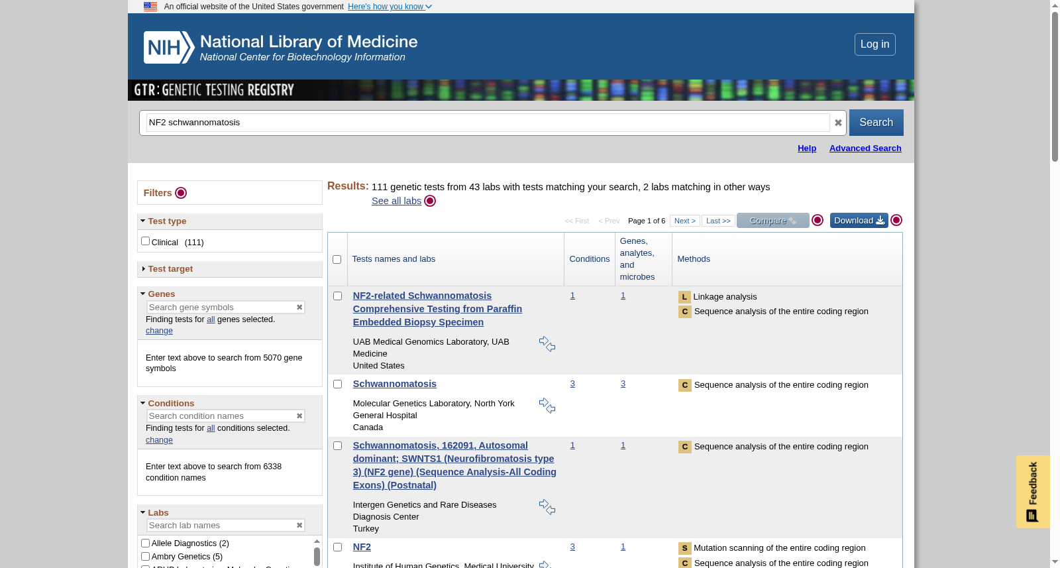This screenshot has height=568, width=1060.
Task: Collapse the Conditions filter section
Action: [167, 403]
